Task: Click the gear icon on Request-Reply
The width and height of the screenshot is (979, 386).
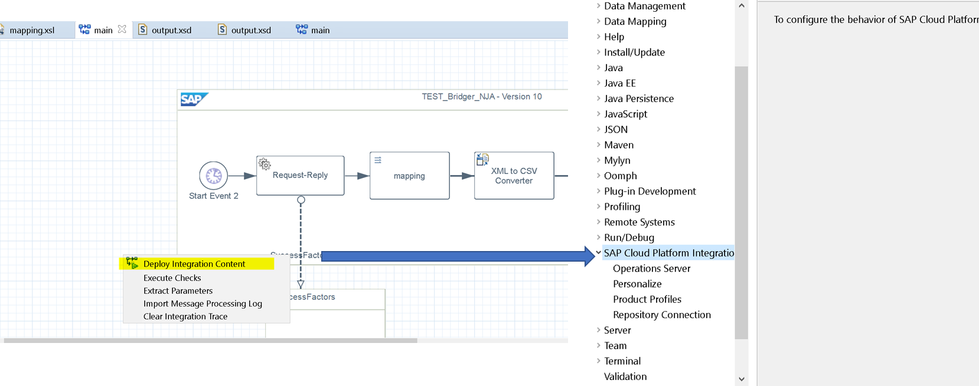Action: click(265, 164)
